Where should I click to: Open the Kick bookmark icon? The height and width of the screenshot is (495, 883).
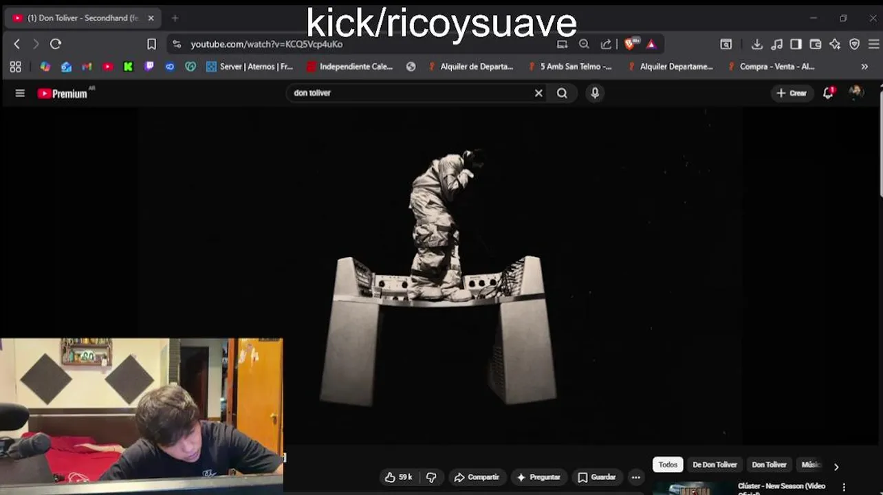(129, 67)
